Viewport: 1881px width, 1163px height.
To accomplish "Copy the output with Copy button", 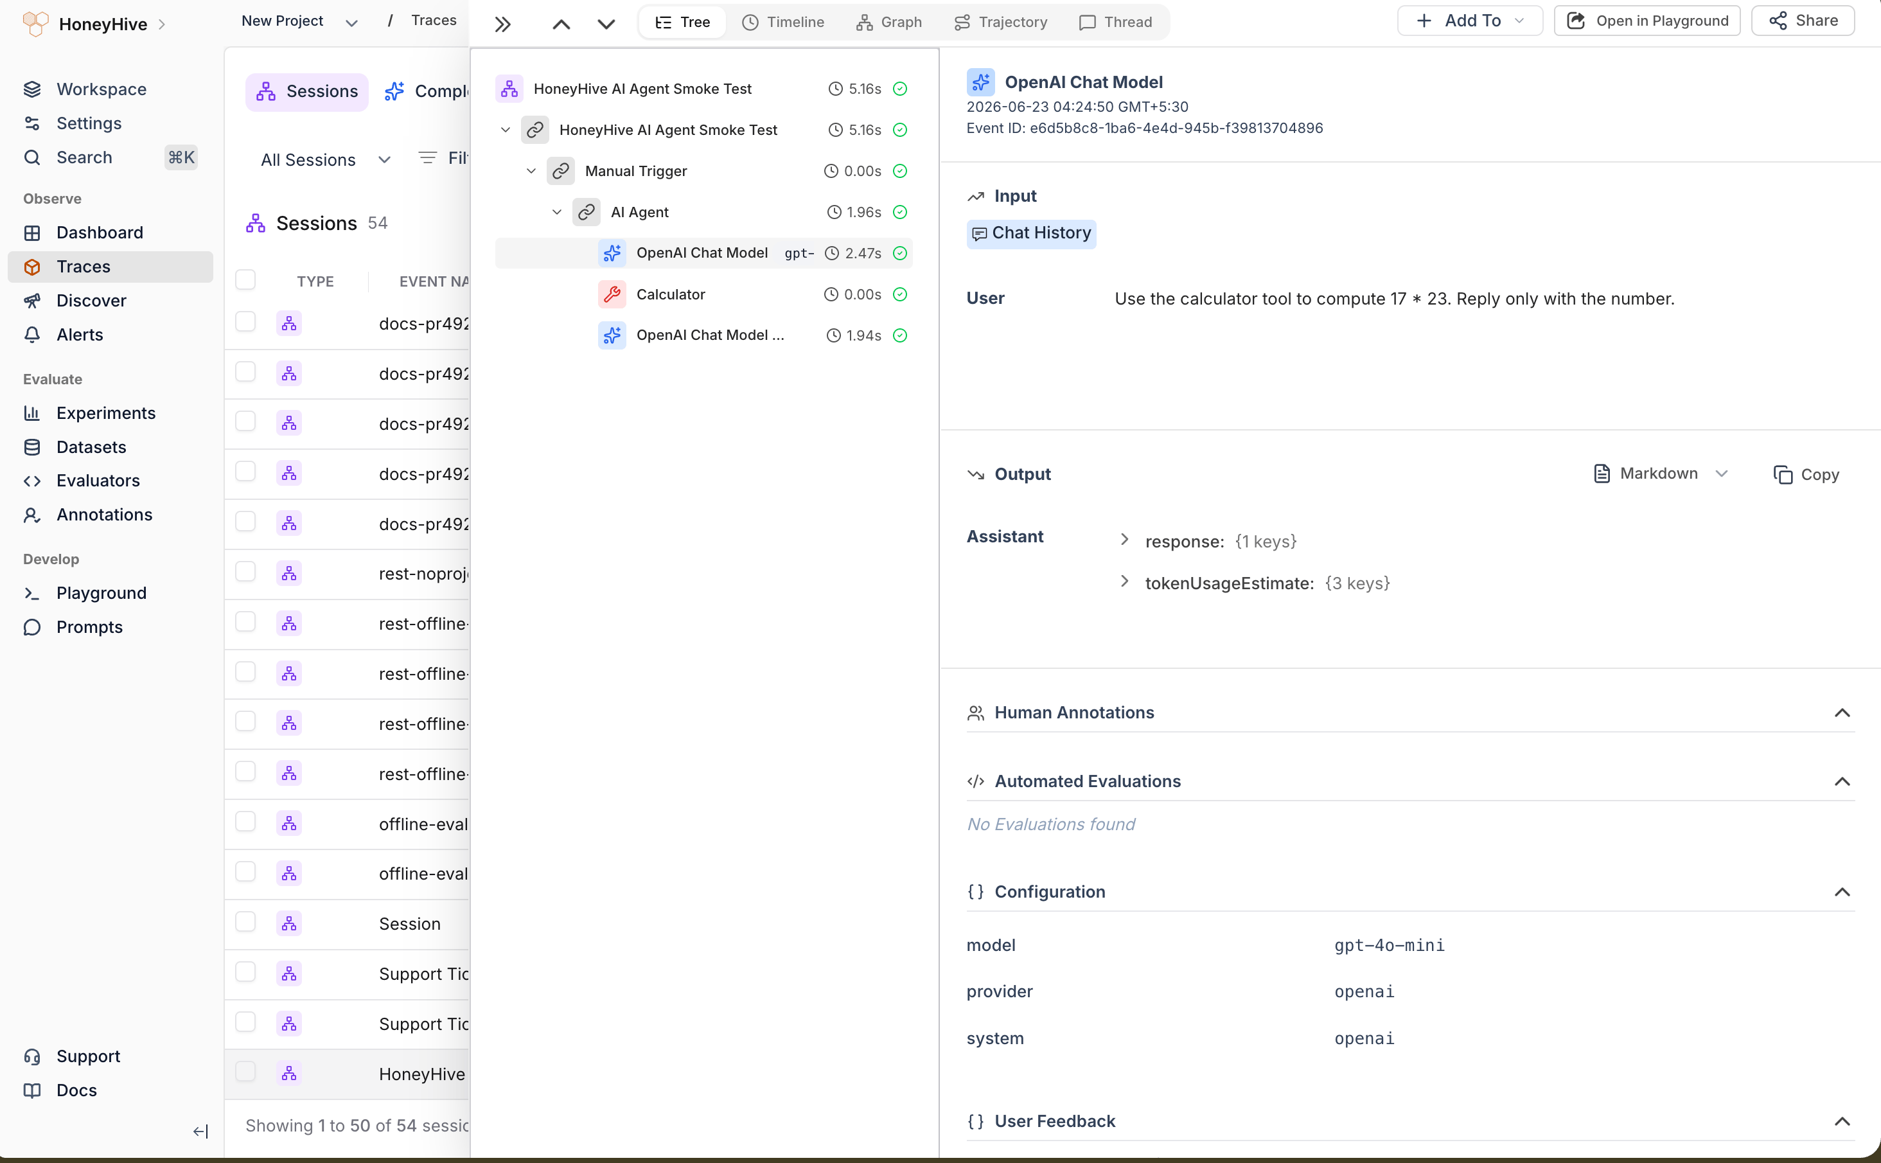I will (1806, 475).
